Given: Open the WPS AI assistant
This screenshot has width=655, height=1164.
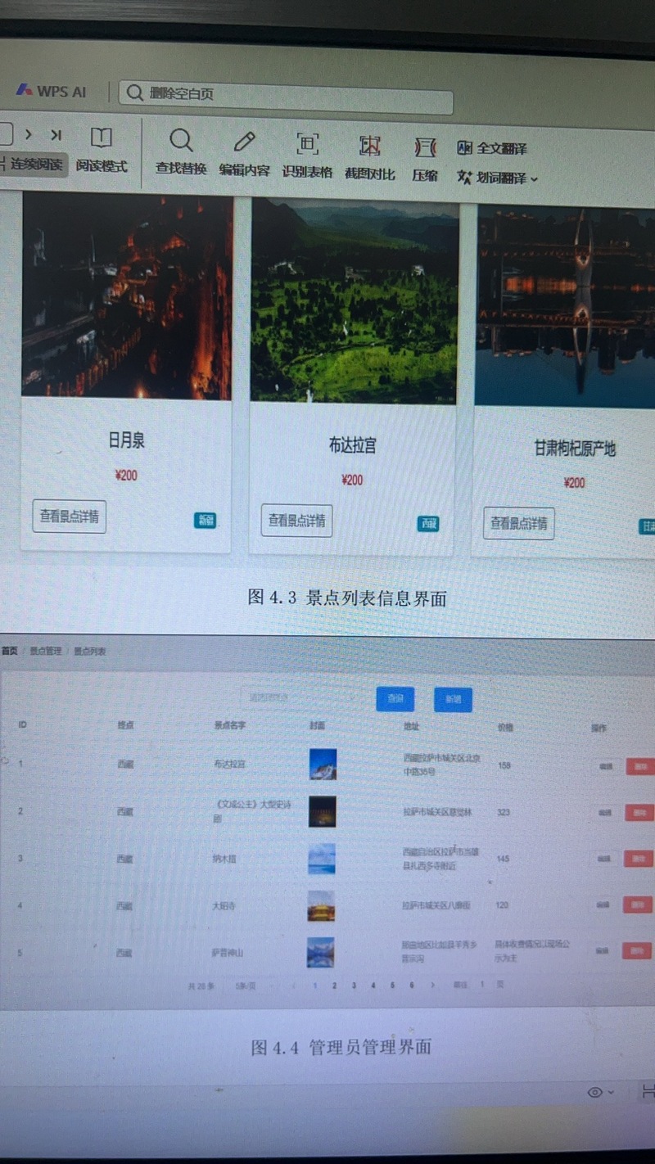Looking at the screenshot, I should (51, 92).
